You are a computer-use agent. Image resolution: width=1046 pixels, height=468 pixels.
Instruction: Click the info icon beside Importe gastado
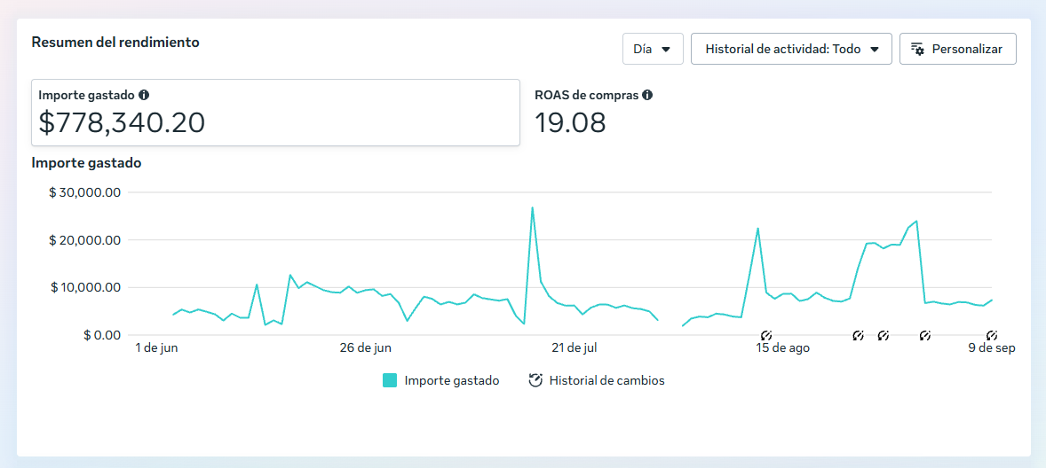click(144, 95)
